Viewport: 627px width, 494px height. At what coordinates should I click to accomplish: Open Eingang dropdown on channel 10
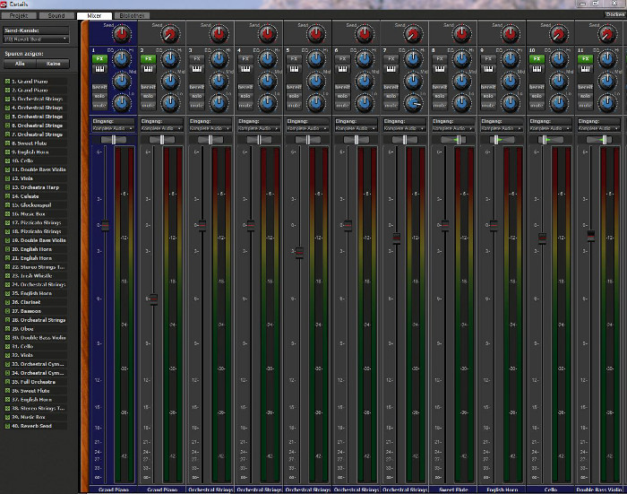tap(550, 128)
